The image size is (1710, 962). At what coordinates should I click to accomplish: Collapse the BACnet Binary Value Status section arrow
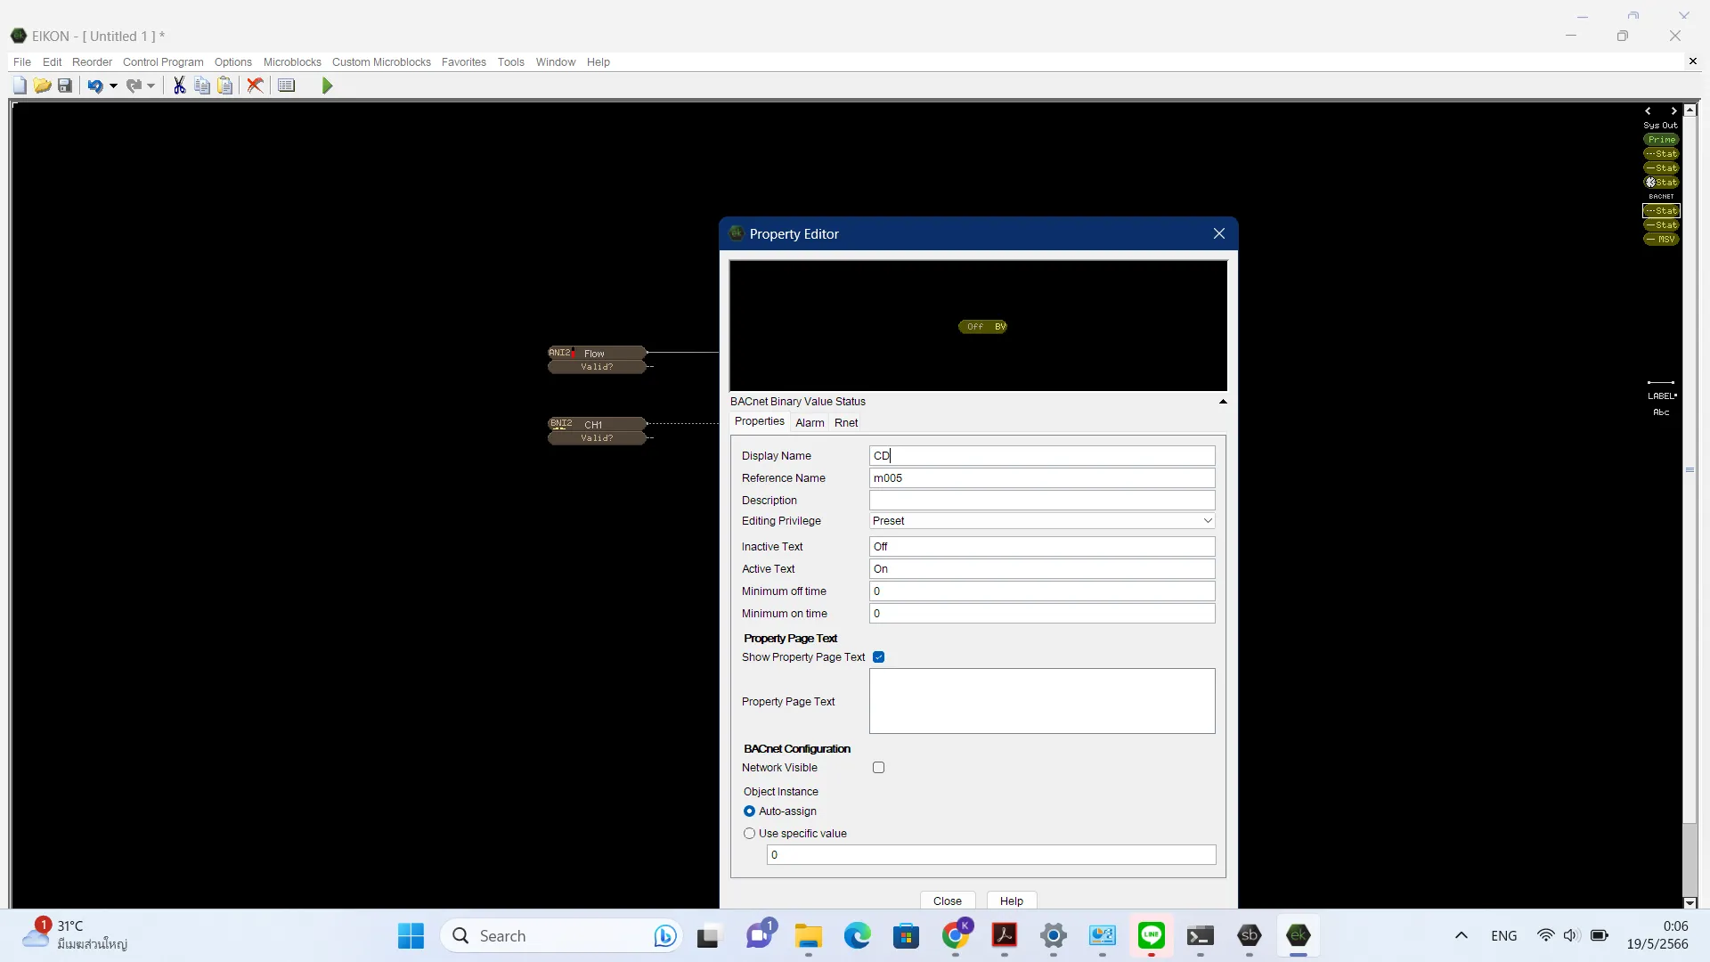[x=1223, y=402]
